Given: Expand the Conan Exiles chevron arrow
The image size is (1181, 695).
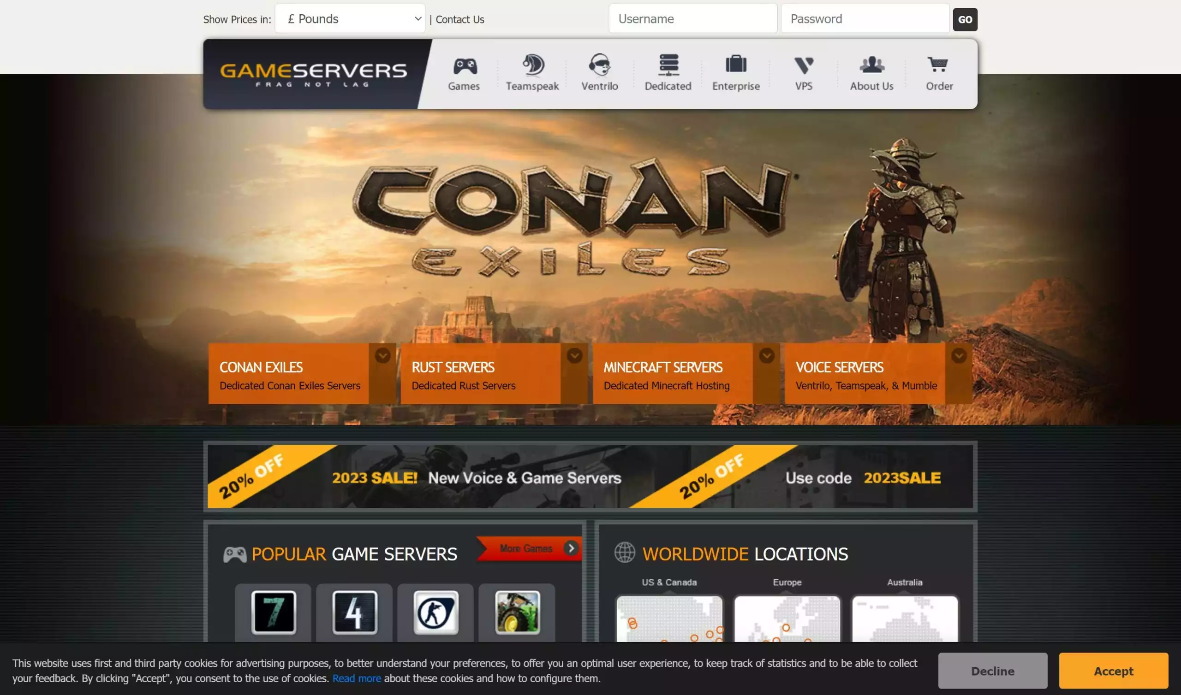Looking at the screenshot, I should 383,355.
